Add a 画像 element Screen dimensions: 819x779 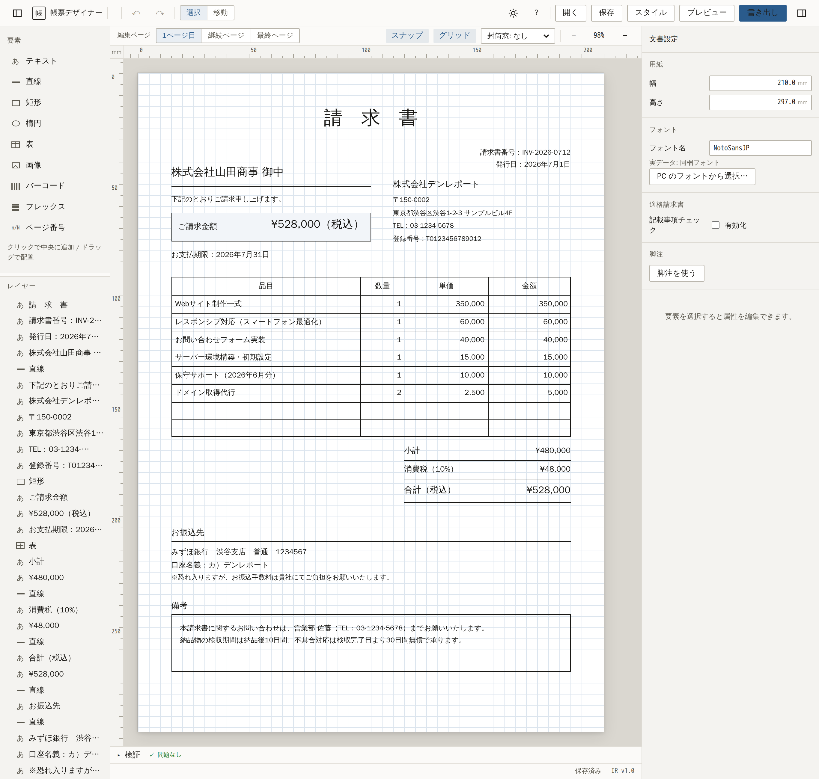pyautogui.click(x=55, y=165)
